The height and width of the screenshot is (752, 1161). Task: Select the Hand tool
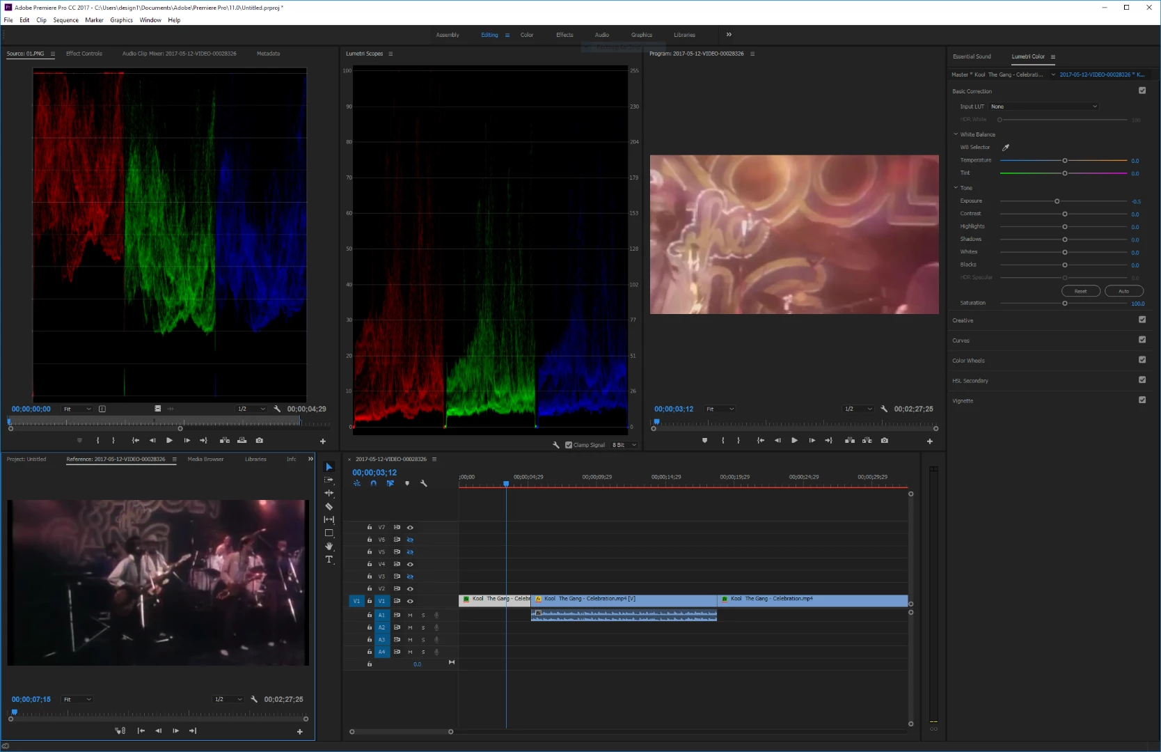click(329, 547)
